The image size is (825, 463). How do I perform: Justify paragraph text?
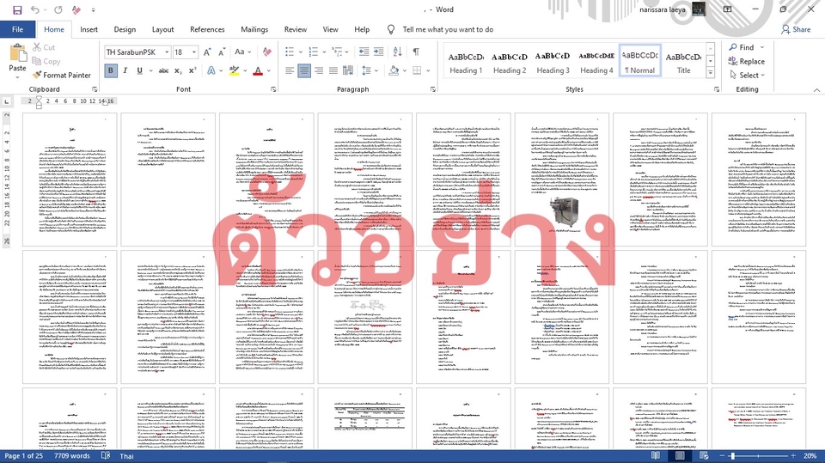tap(333, 70)
